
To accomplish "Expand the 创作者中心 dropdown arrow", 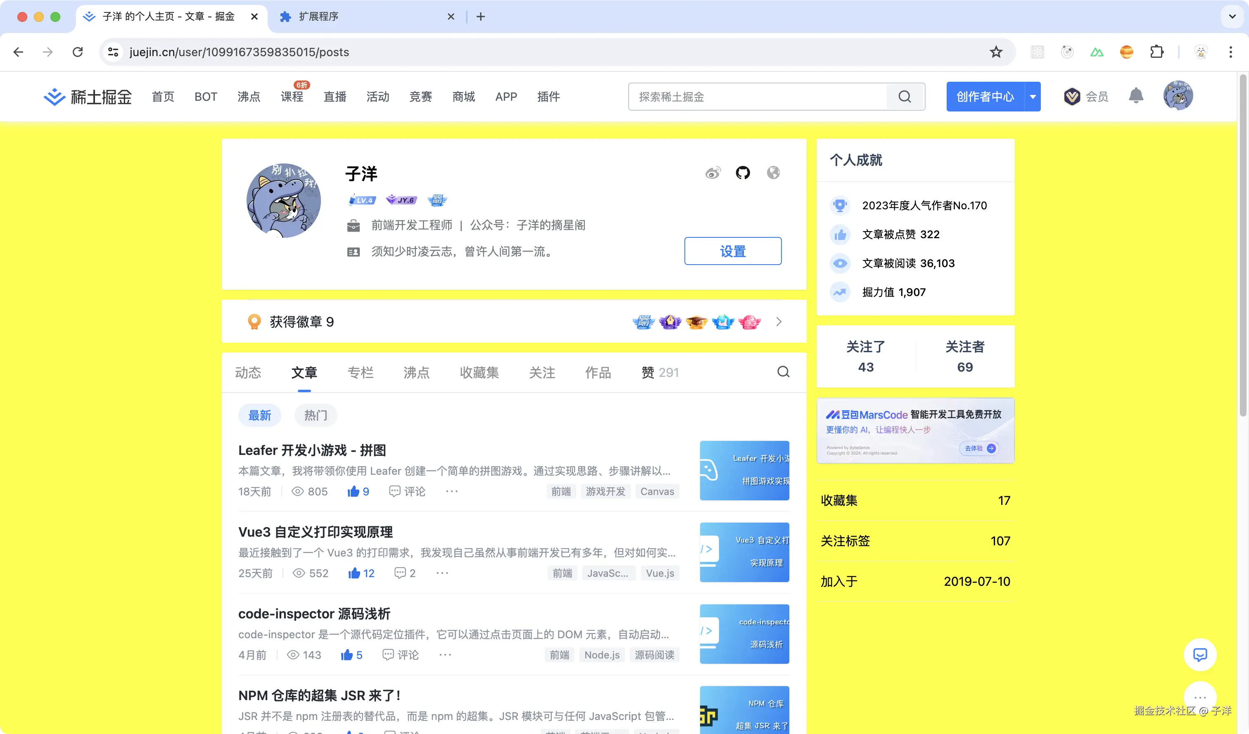I will (1033, 97).
